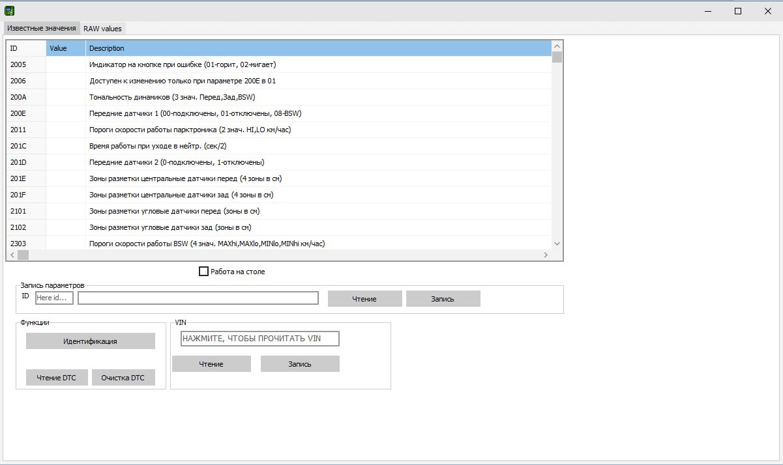Viewport: 783px width, 465px height.
Task: Switch to the RAW values tab
Action: coord(102,29)
